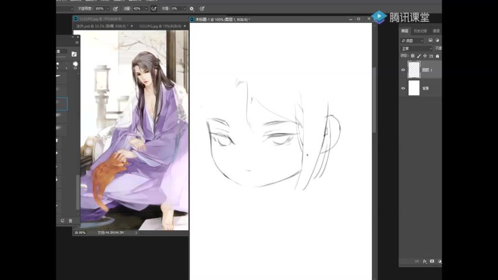Click the 1222JPG.jpg floating window title bar
Viewport: 498px width, 280px height.
pos(130,19)
